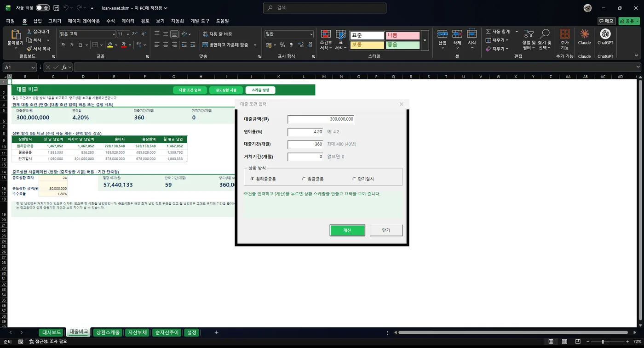
Task: Open the 수식 ribbon tab
Action: point(110,21)
